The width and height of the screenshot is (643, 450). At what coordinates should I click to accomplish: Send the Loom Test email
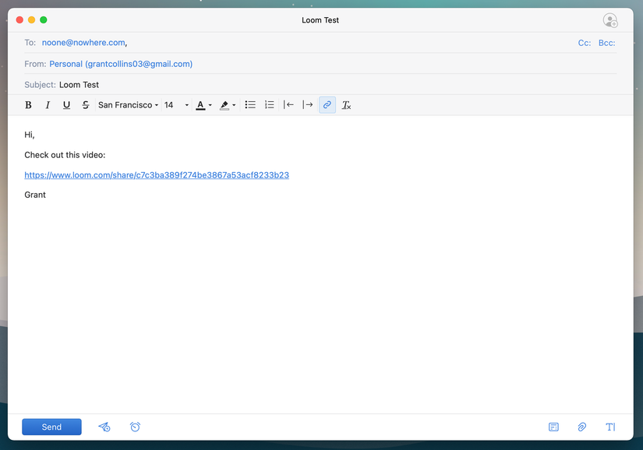click(51, 427)
